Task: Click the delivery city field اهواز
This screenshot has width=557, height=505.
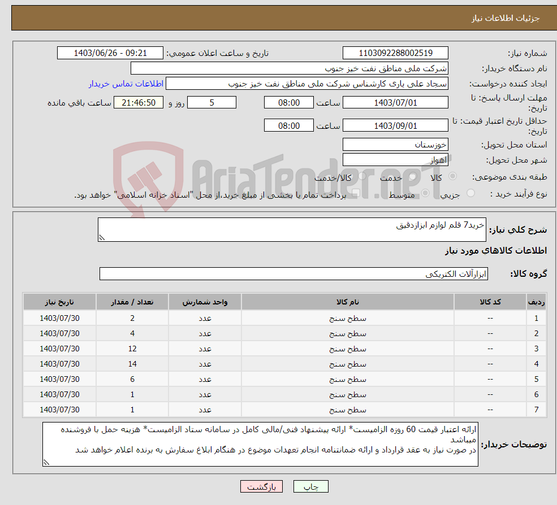Action: [395, 160]
